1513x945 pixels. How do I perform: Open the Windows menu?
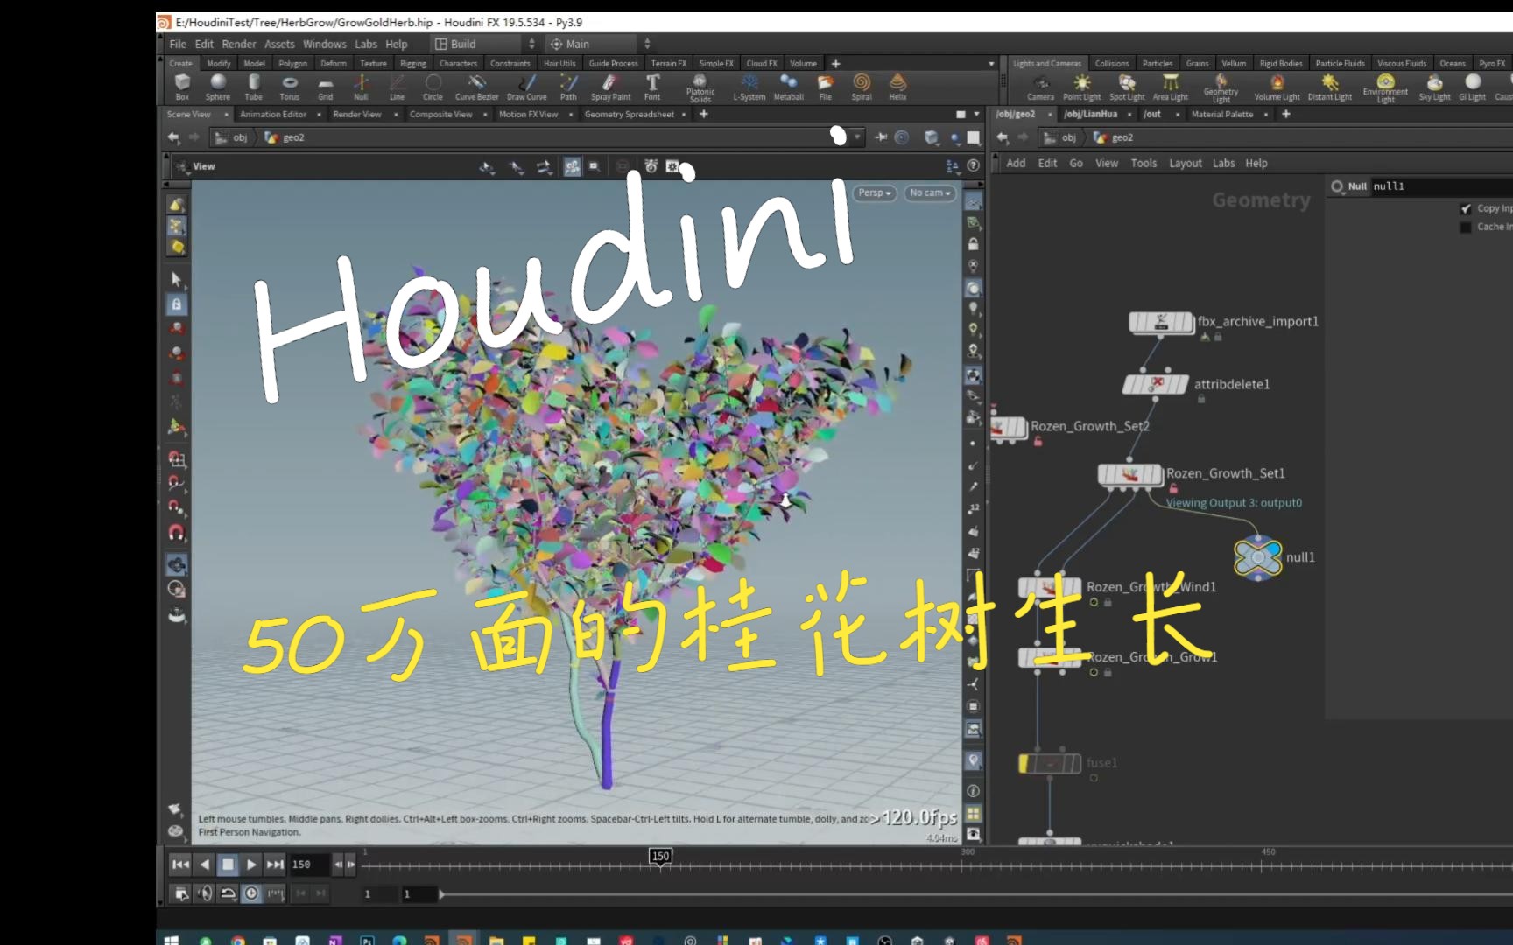(x=325, y=44)
